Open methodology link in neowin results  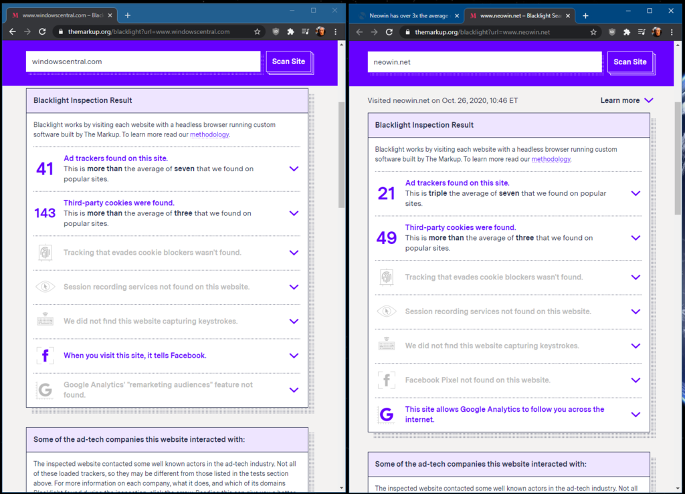[x=551, y=159]
